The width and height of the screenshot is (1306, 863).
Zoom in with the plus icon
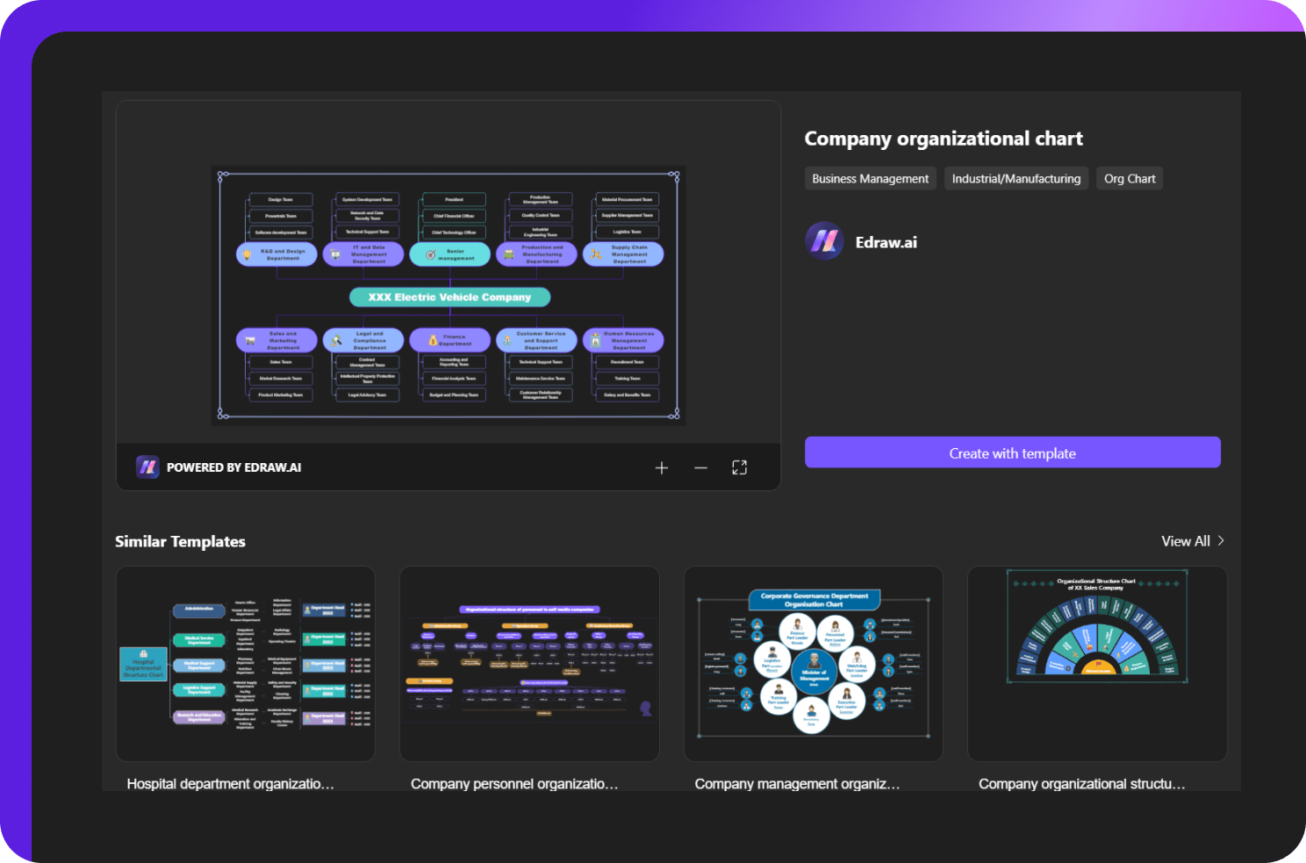click(x=662, y=467)
